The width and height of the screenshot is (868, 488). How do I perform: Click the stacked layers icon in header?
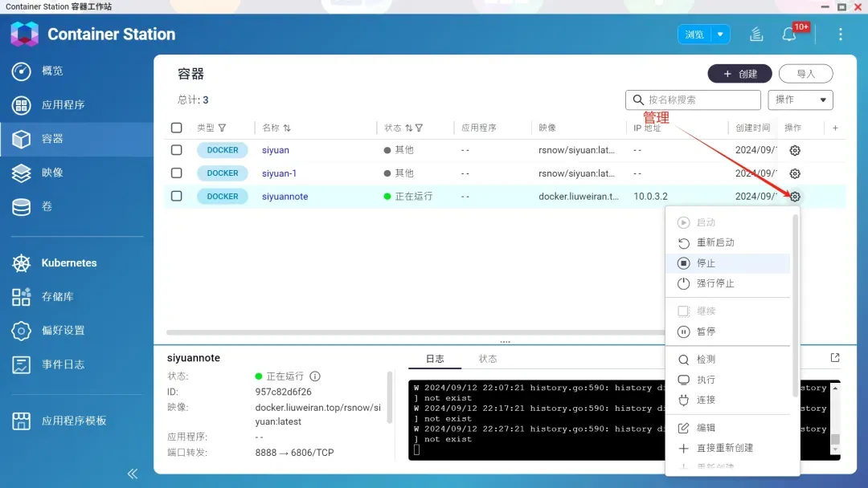click(756, 35)
